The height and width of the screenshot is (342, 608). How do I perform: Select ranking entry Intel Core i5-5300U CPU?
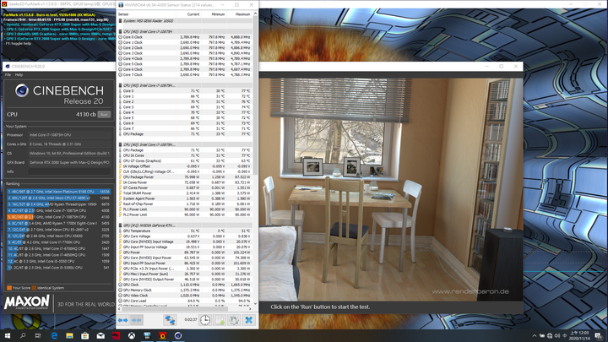point(58,268)
